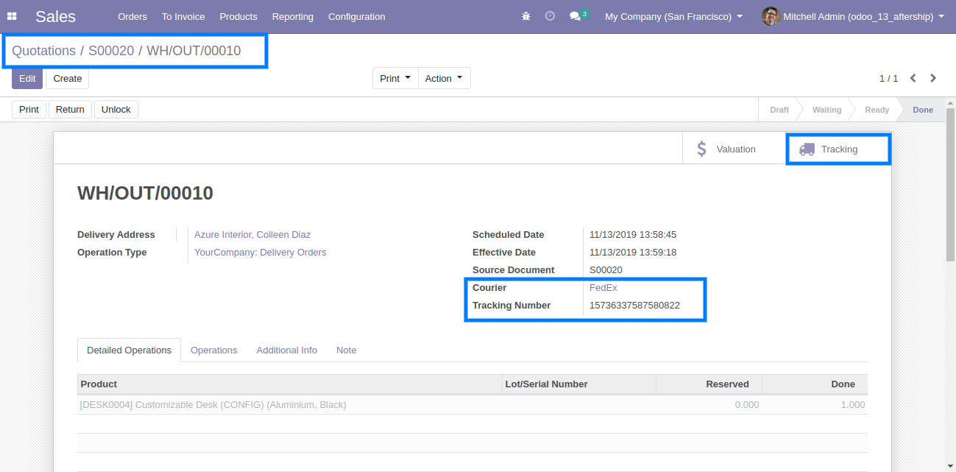956x472 pixels.
Task: Open the Configuration menu
Action: click(x=356, y=16)
